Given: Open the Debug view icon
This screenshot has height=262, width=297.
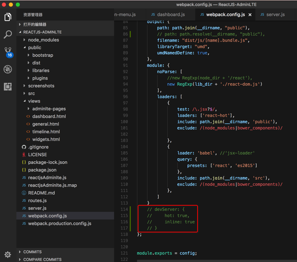Looking at the screenshot, I should [8, 69].
